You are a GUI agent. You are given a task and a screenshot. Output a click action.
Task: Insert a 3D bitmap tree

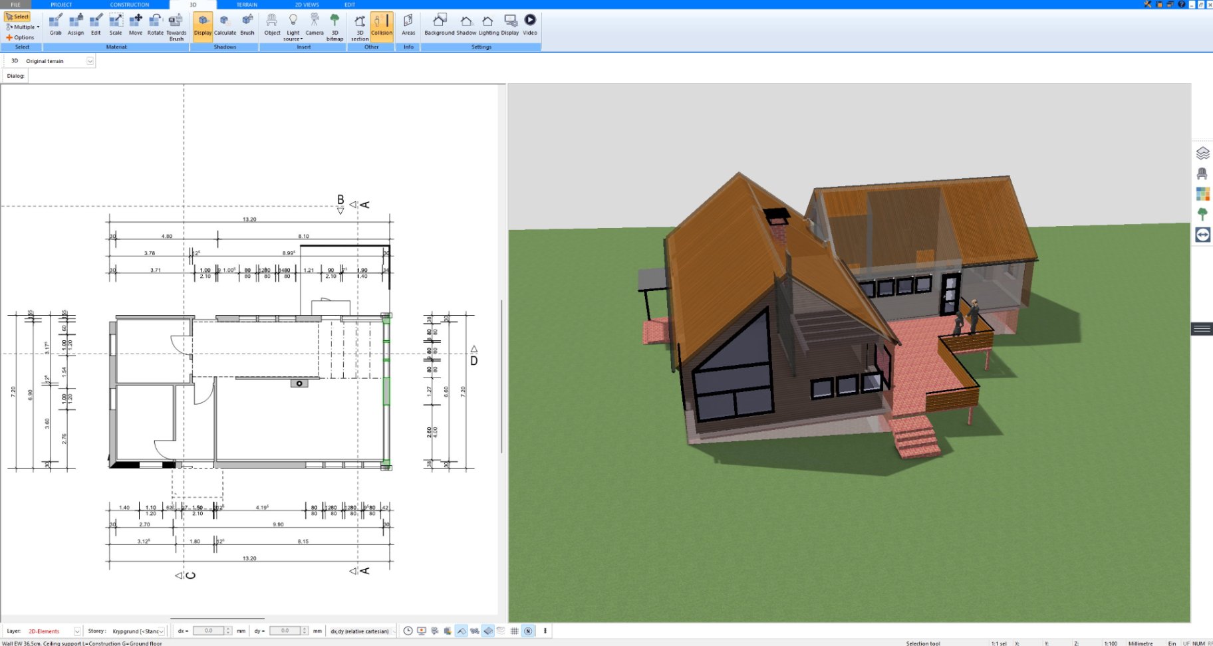tap(335, 27)
